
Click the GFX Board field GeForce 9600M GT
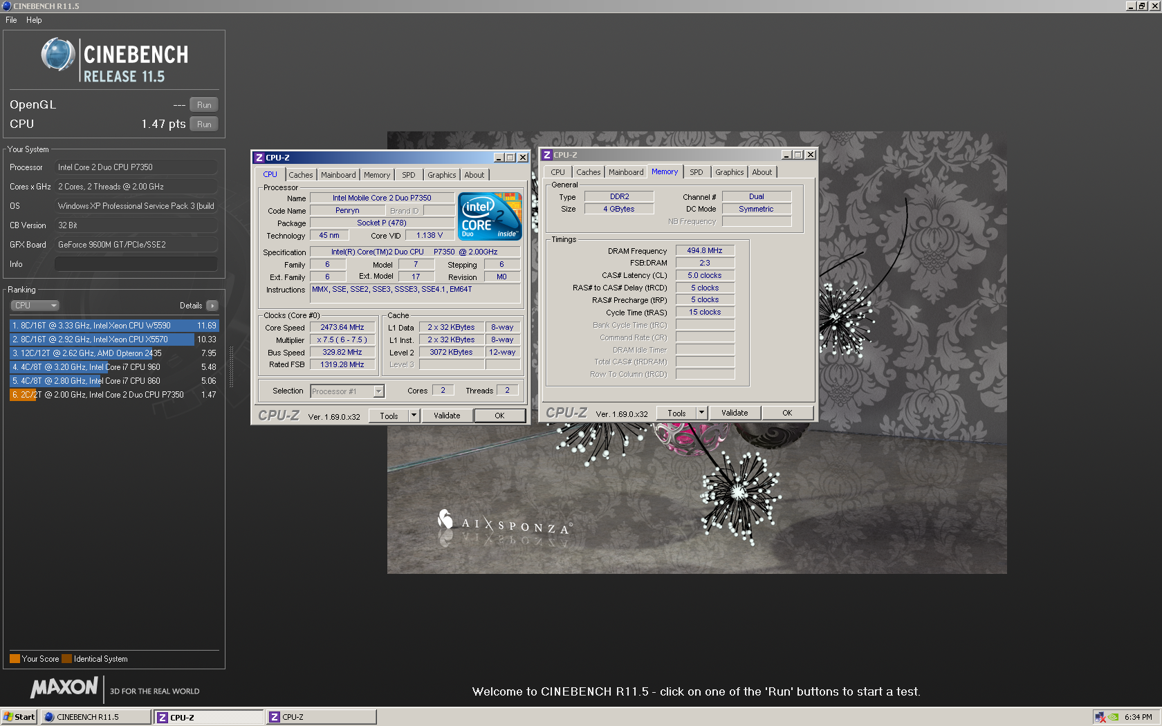click(x=136, y=245)
